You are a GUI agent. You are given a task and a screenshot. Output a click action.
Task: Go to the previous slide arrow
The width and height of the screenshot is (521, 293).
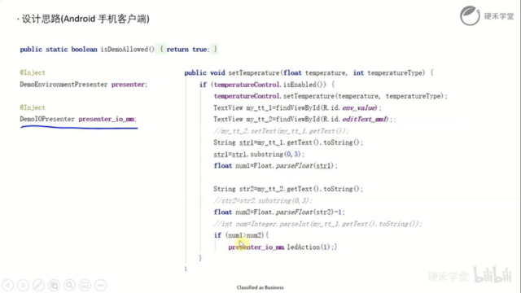pyautogui.click(x=7, y=285)
